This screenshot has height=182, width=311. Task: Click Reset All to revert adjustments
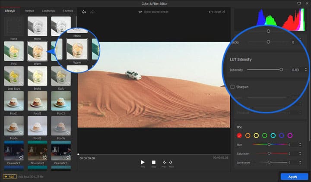217,12
